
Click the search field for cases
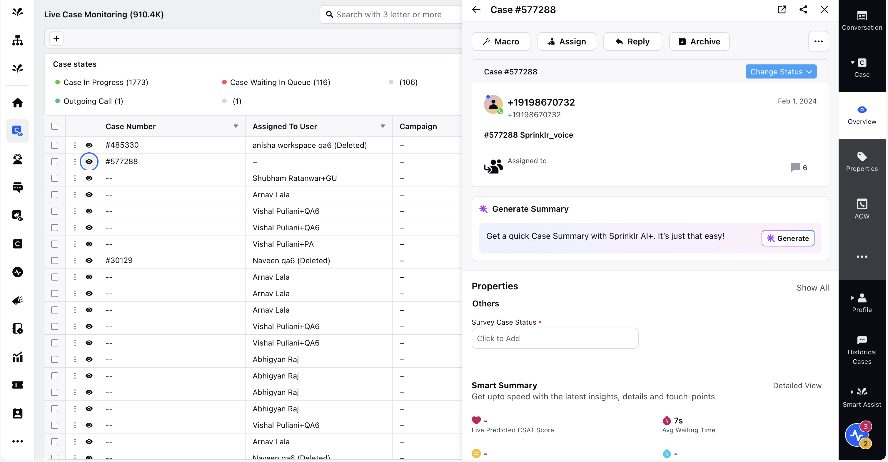392,14
